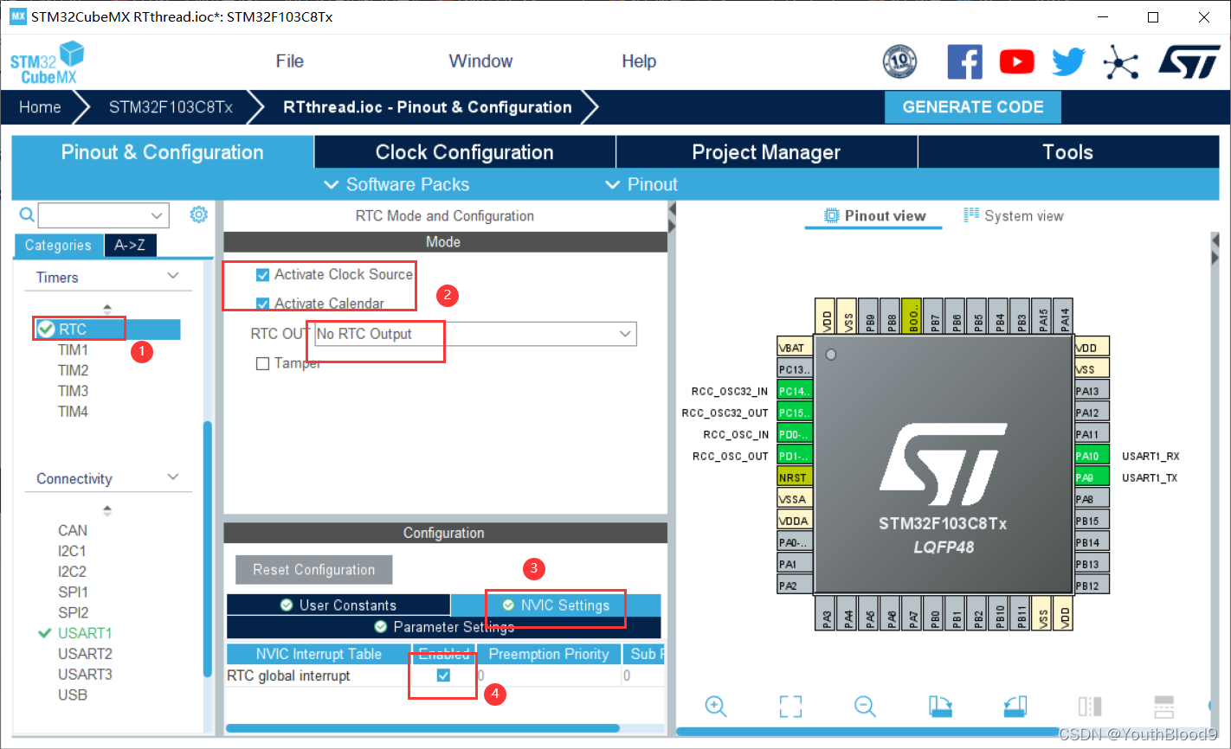Collapse the Connectivity category
Image resolution: width=1231 pixels, height=749 pixels.
point(173,477)
